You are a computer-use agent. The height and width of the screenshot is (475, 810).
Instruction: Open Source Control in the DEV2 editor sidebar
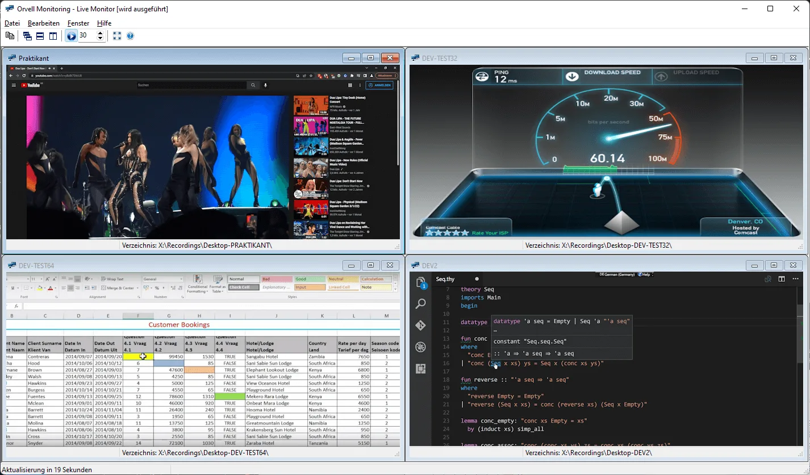click(421, 326)
